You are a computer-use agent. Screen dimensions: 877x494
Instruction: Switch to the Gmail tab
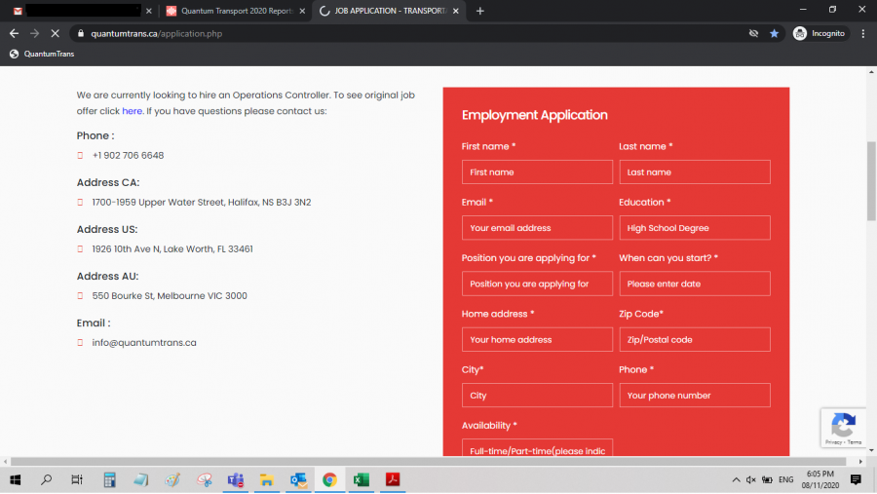click(x=82, y=11)
